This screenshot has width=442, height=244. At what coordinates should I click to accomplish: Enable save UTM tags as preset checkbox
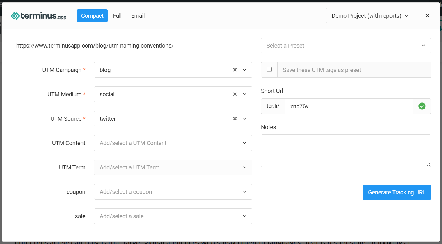pos(269,70)
